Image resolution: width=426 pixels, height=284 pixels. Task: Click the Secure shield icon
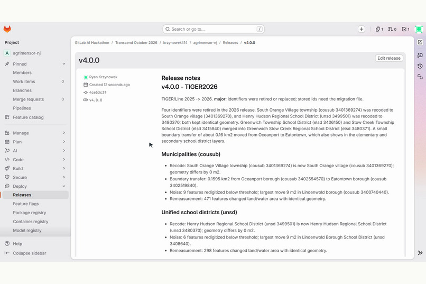point(7,177)
